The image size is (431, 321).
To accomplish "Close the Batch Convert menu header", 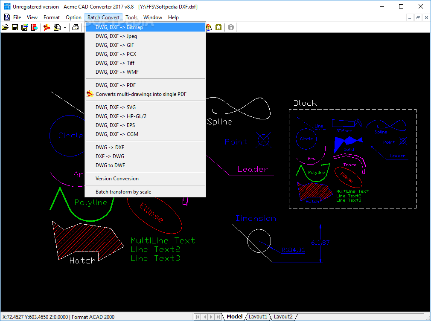I will 103,17.
